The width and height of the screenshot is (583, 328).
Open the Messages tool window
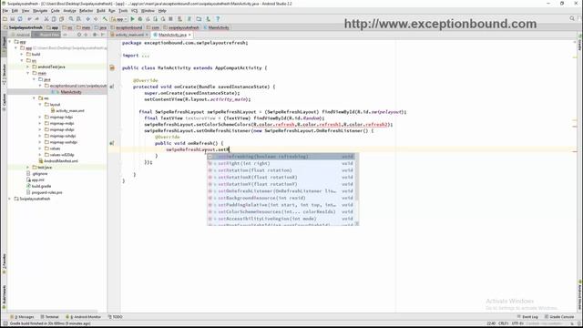22,317
